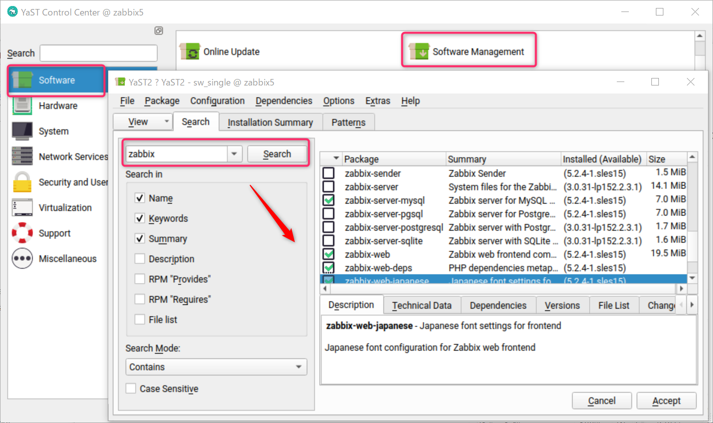Open the File List tab
The height and width of the screenshot is (423, 713).
click(x=614, y=305)
